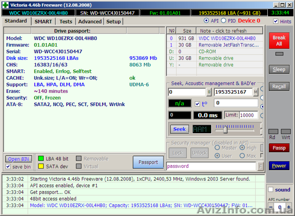Increase API number with plus button
Screen dimensions: 295x216
(x=289, y=208)
